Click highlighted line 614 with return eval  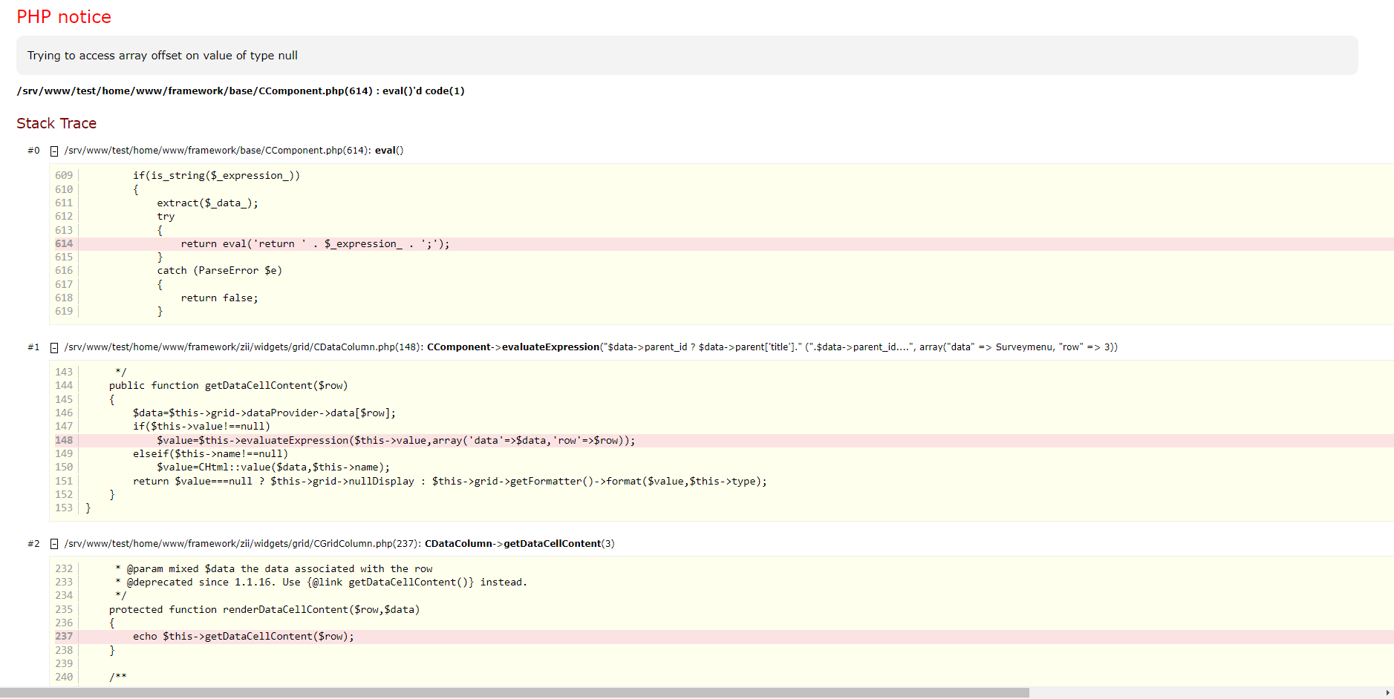click(315, 244)
